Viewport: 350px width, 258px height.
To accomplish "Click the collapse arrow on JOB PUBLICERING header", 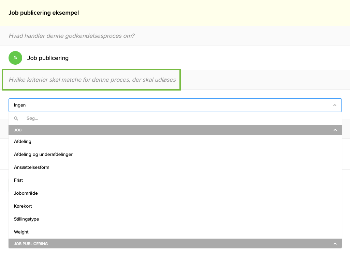I will point(335,243).
